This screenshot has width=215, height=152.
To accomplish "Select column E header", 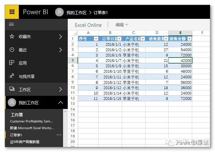I will coord(180,33).
